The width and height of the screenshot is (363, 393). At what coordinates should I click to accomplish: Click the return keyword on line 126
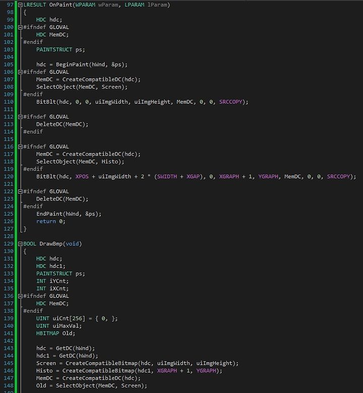click(x=46, y=221)
